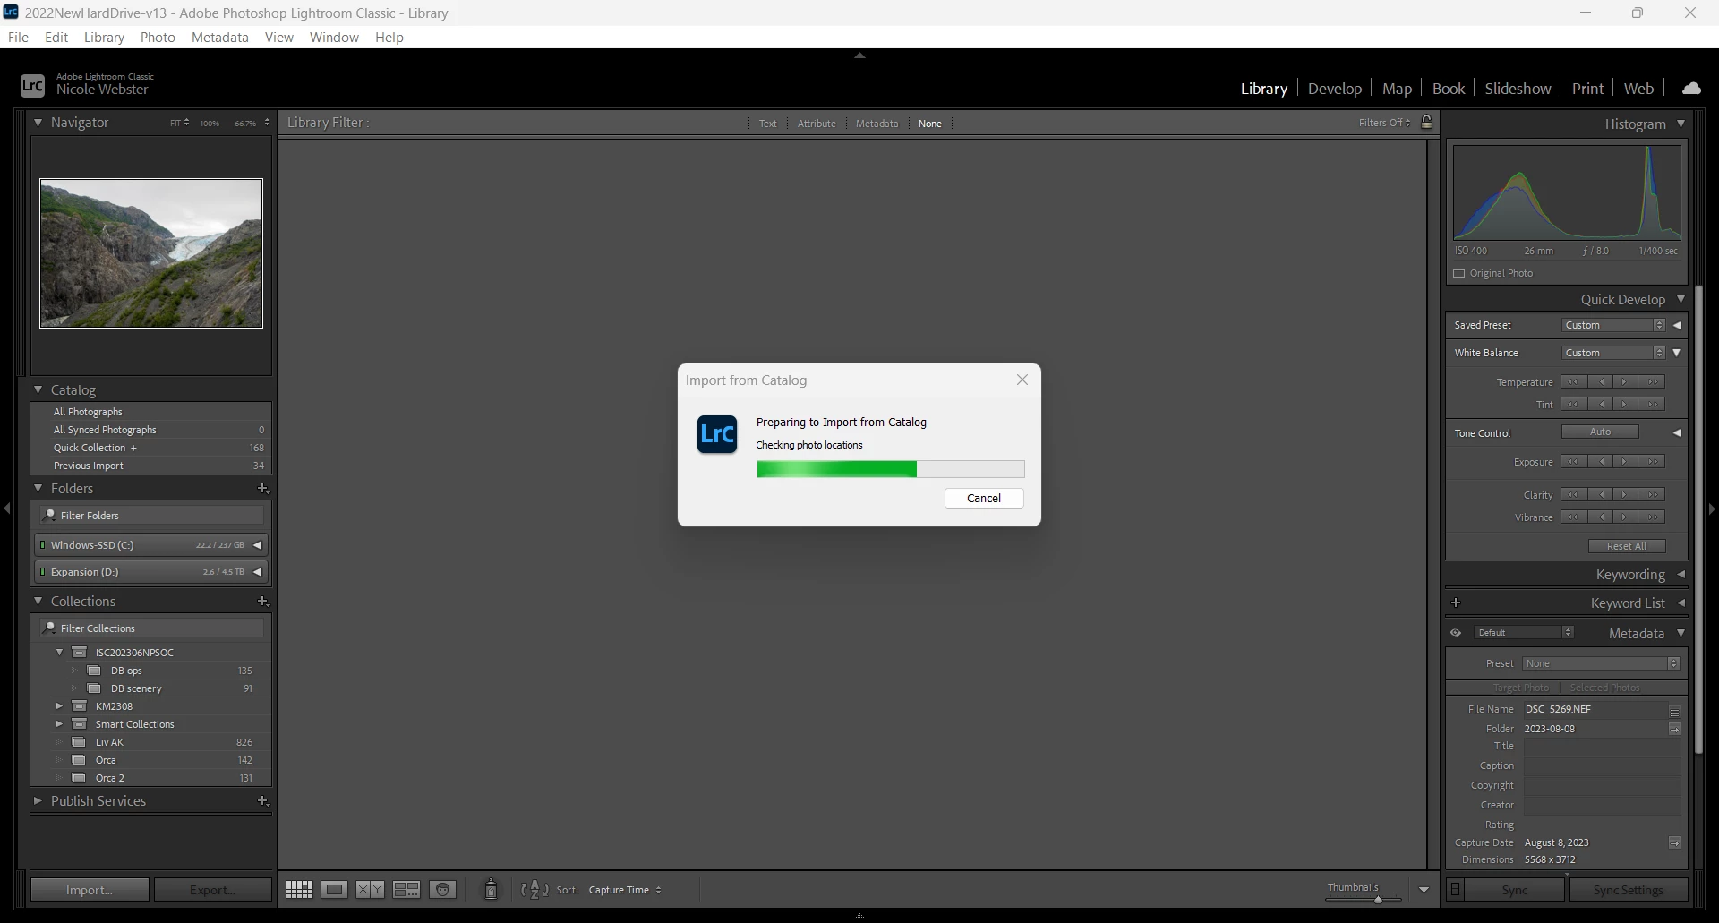Increase Vibrance by small step
This screenshot has height=923, width=1719.
click(1625, 517)
